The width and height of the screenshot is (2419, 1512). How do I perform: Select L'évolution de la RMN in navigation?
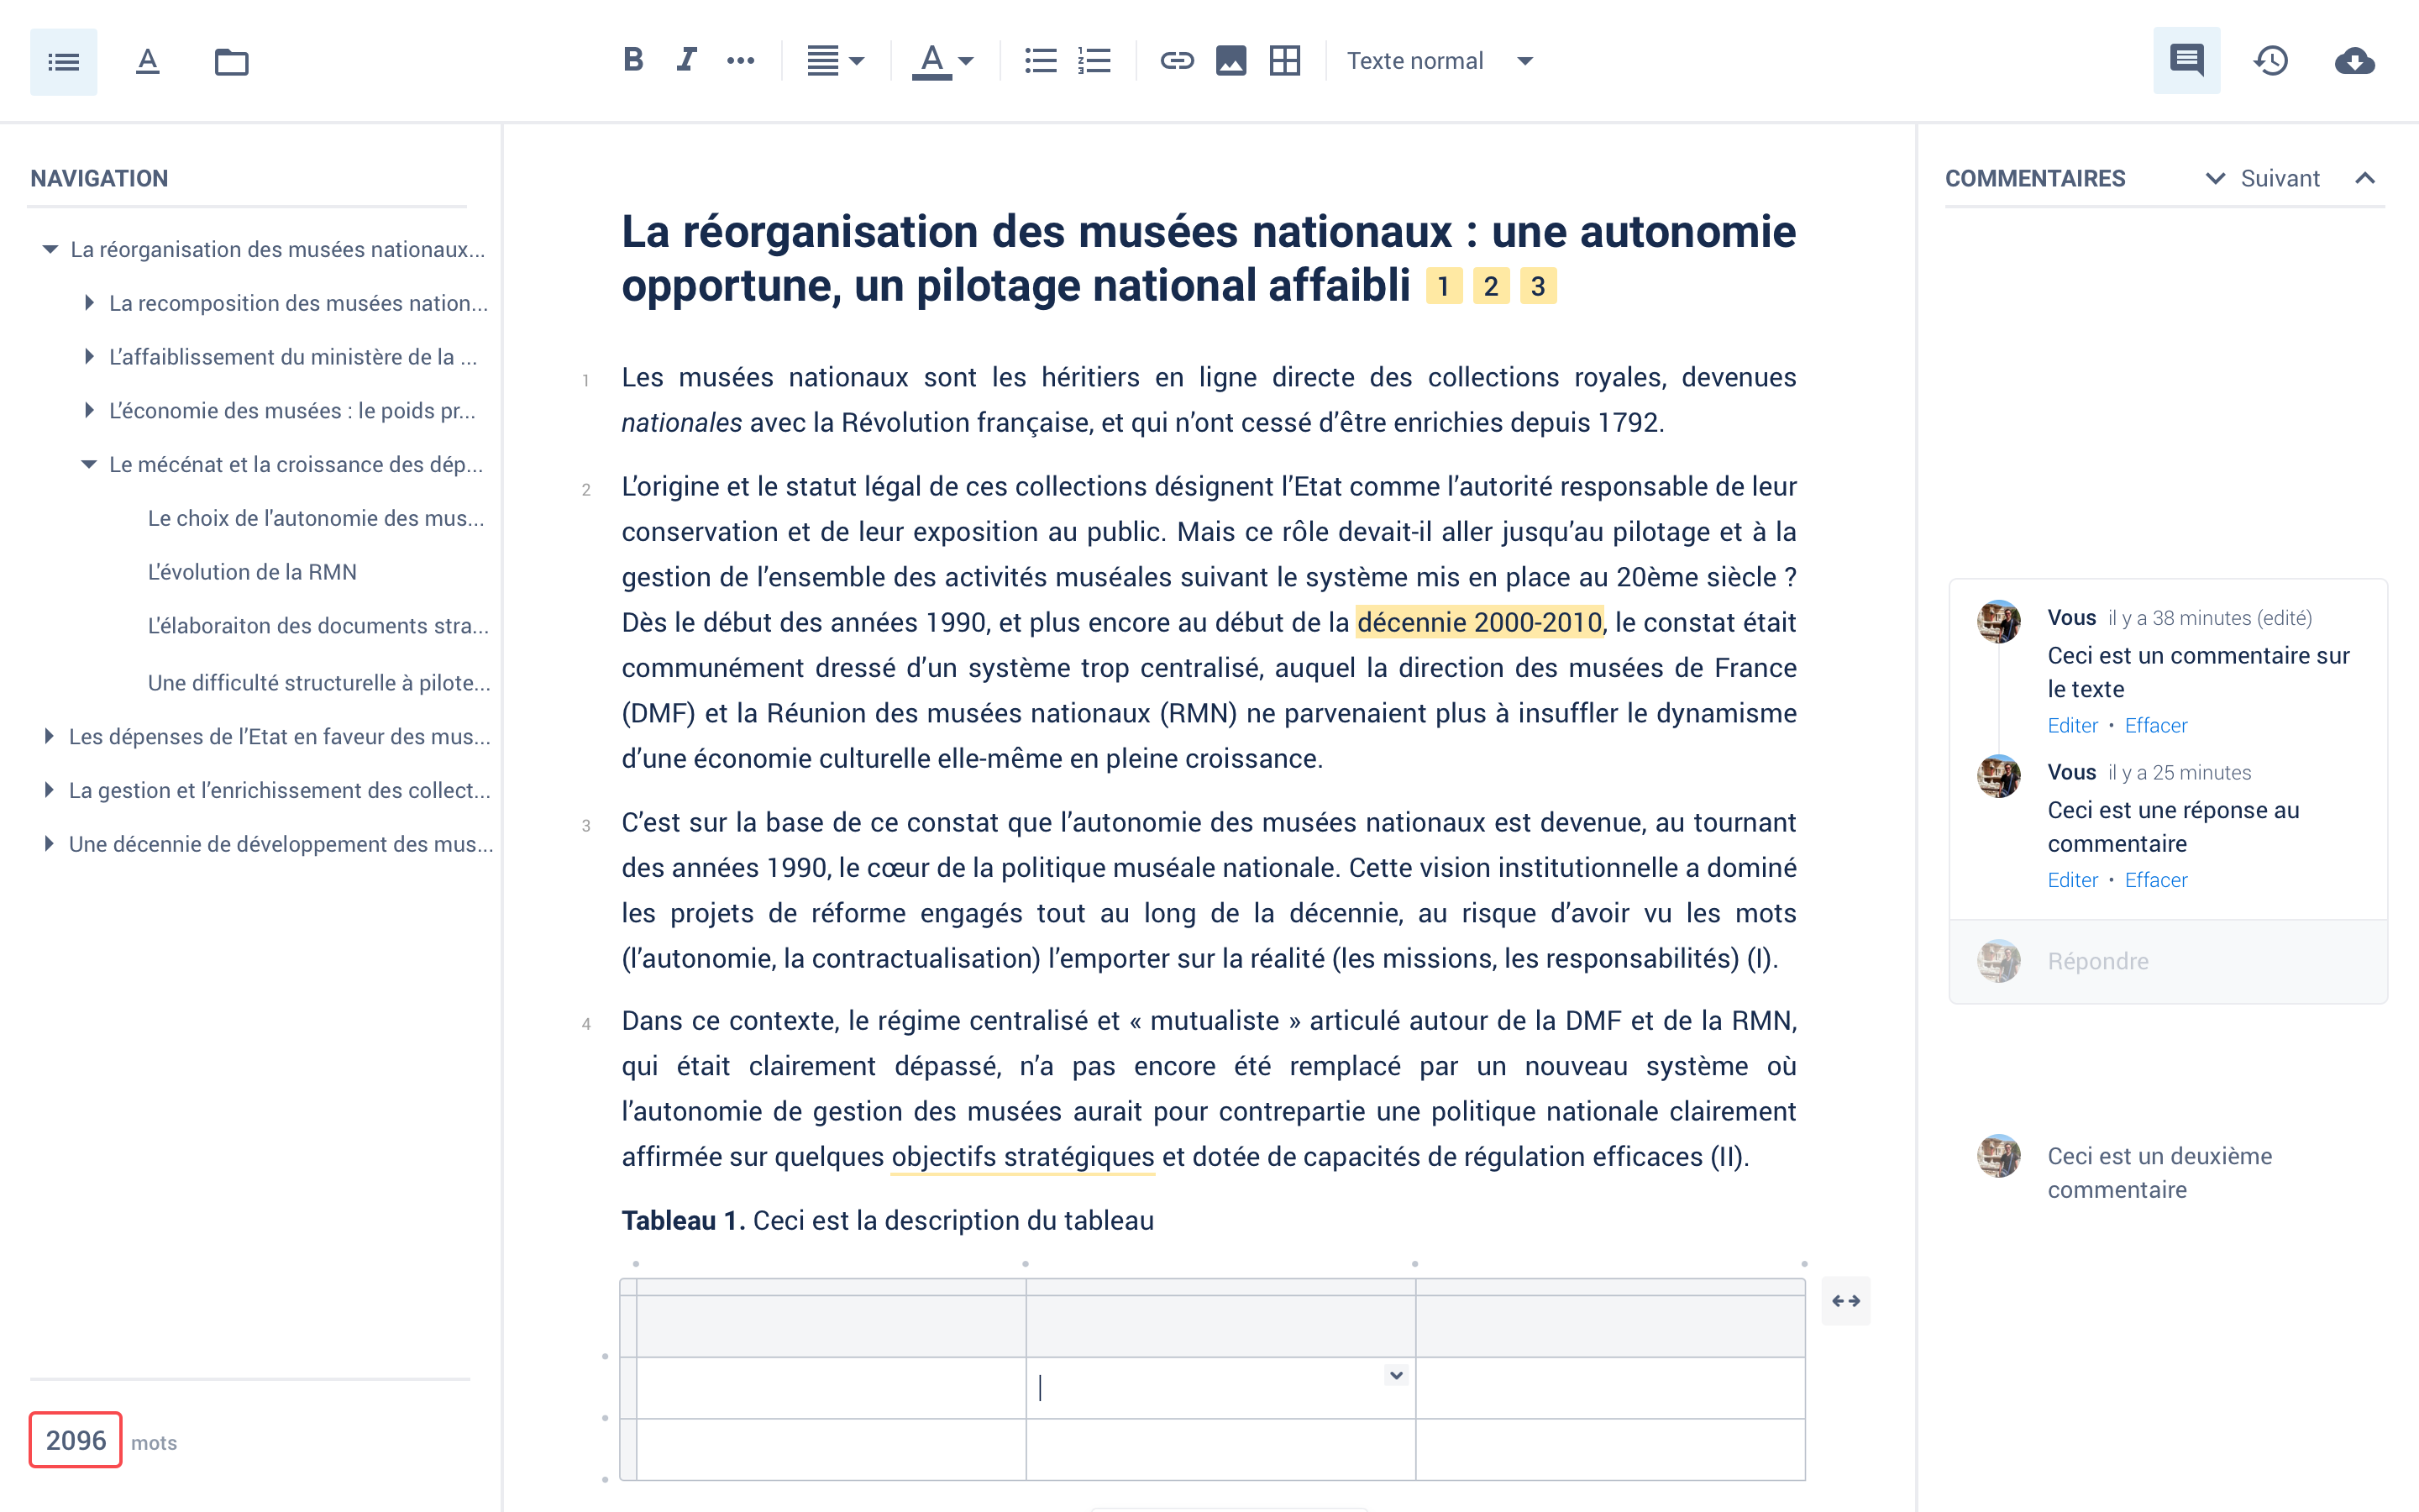251,571
